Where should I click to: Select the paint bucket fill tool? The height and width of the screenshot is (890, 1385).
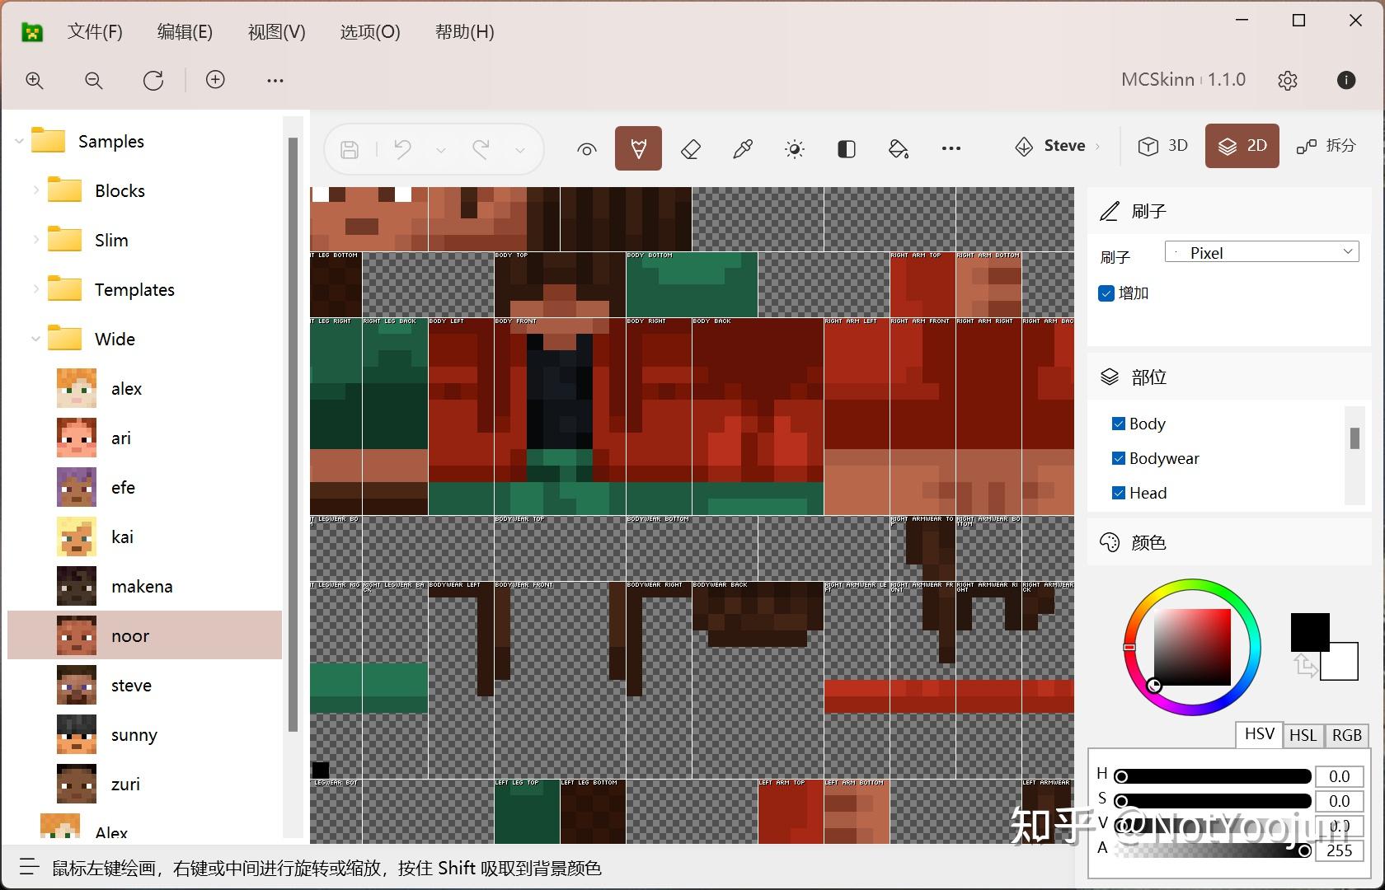(x=899, y=149)
